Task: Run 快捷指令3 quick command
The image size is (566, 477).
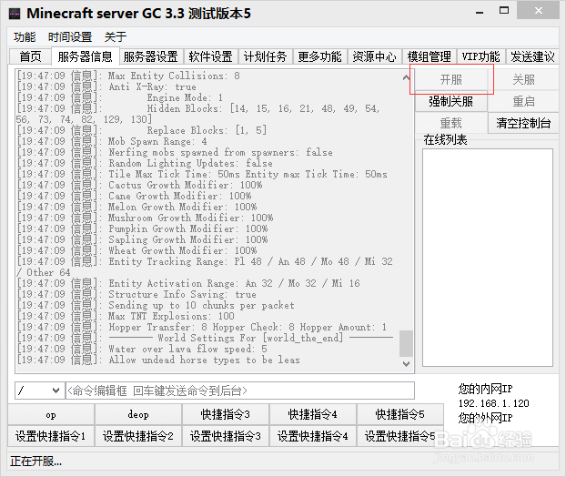Action: [226, 414]
